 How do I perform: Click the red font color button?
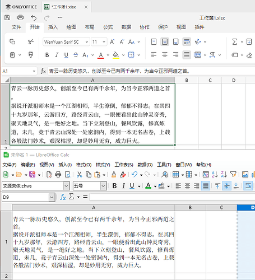point(101,55)
